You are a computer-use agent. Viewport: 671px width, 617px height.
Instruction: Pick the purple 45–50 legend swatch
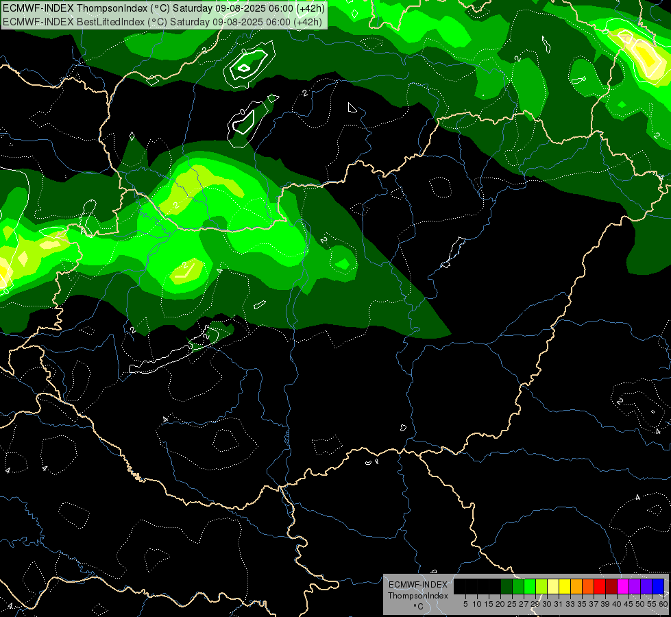(635, 586)
